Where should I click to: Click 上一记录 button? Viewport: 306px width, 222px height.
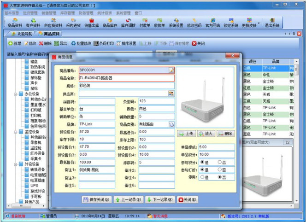(x=129, y=199)
